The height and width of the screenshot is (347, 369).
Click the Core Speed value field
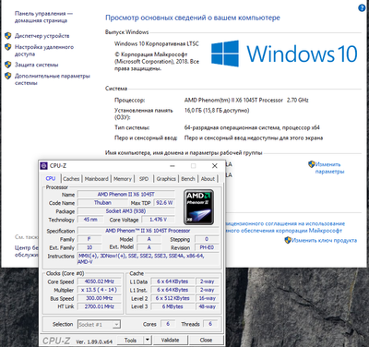(x=100, y=281)
